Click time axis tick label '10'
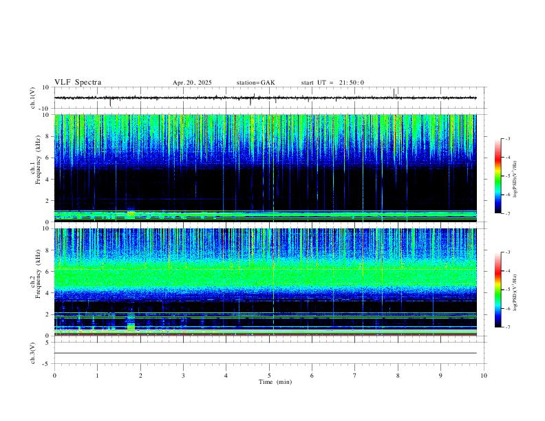Image resolution: width=545 pixels, height=421 pixels. (484, 376)
